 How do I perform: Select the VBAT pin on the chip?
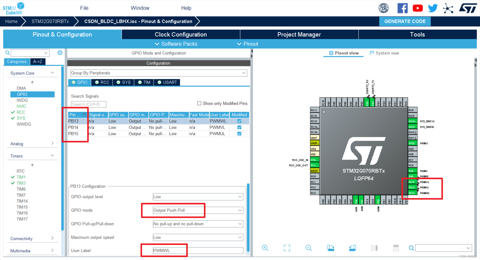coord(315,138)
